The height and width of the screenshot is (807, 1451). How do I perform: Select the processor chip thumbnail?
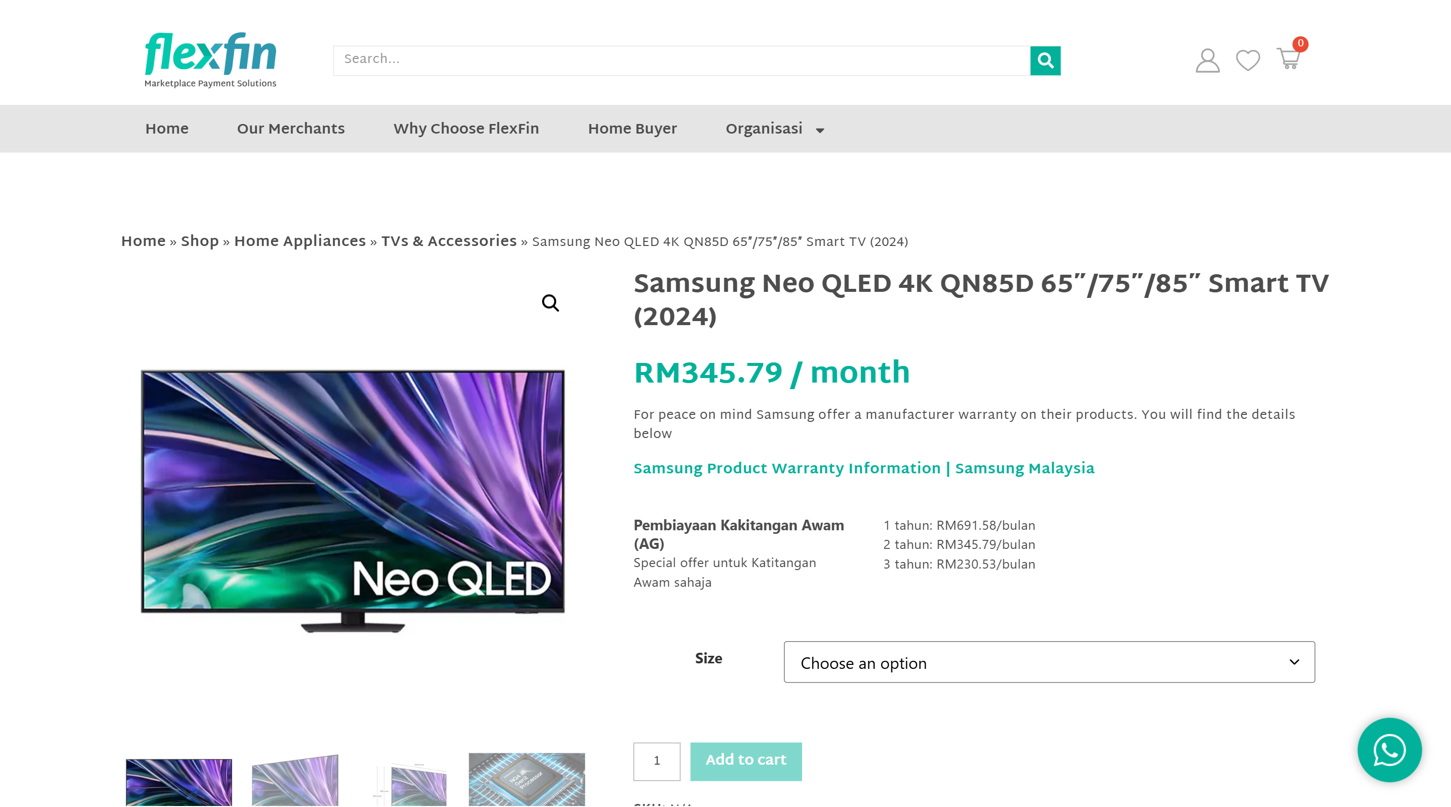(526, 779)
